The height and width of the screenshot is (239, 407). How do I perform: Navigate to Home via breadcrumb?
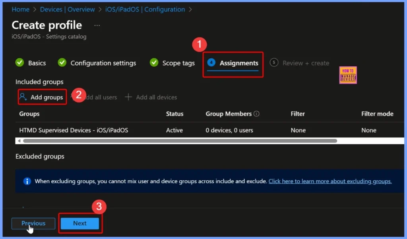click(x=20, y=9)
